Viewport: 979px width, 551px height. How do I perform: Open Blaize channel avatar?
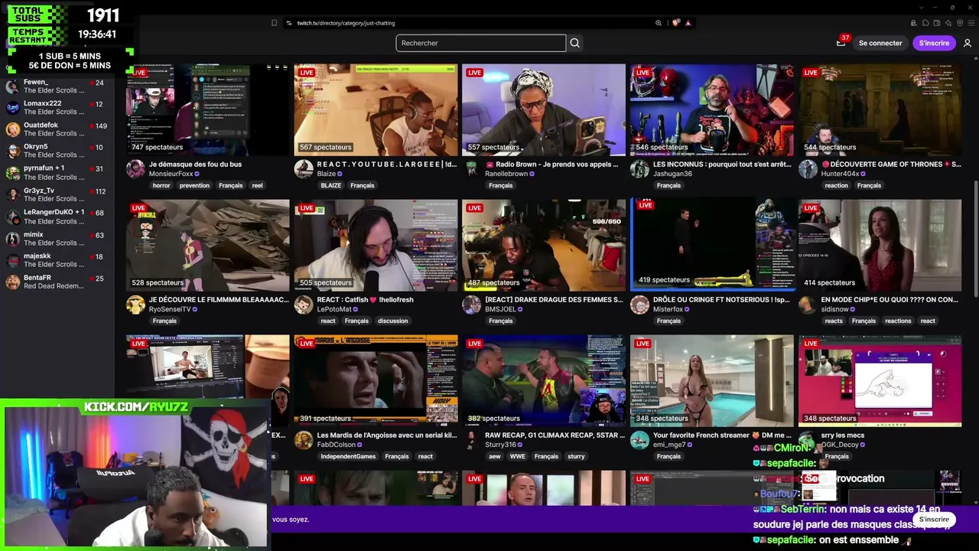(x=304, y=169)
